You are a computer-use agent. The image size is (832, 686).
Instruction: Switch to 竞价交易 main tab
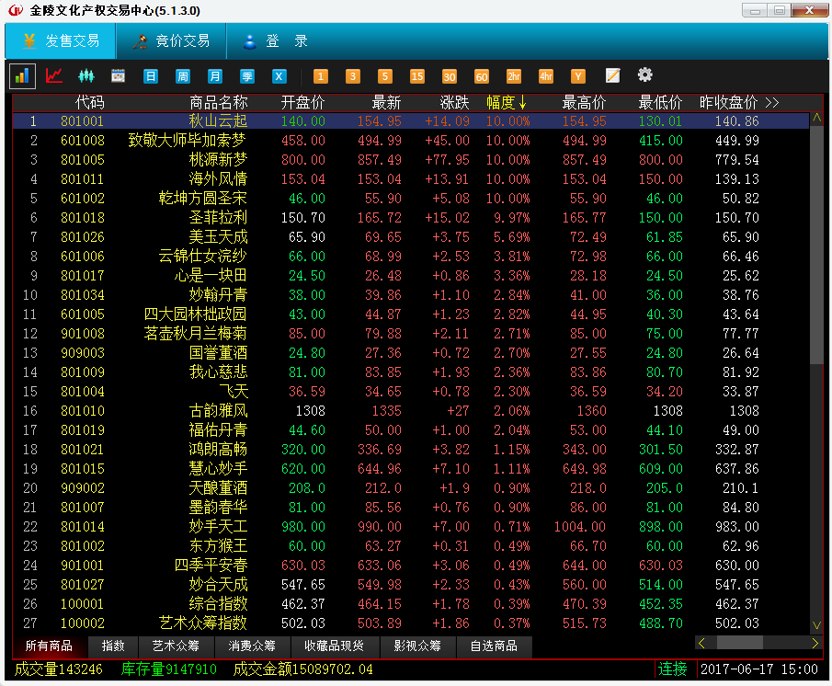pyautogui.click(x=171, y=40)
